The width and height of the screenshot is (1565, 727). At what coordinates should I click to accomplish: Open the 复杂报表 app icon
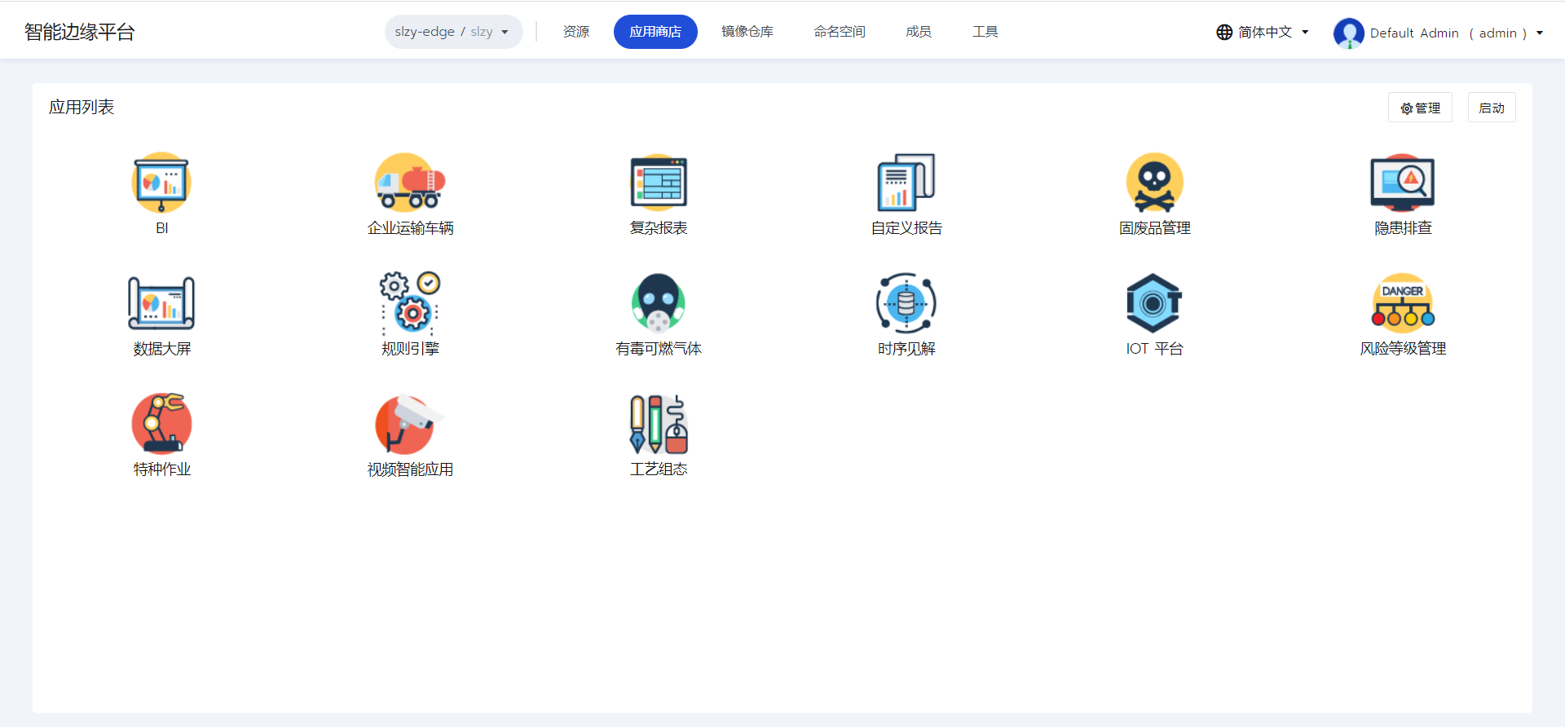(659, 183)
